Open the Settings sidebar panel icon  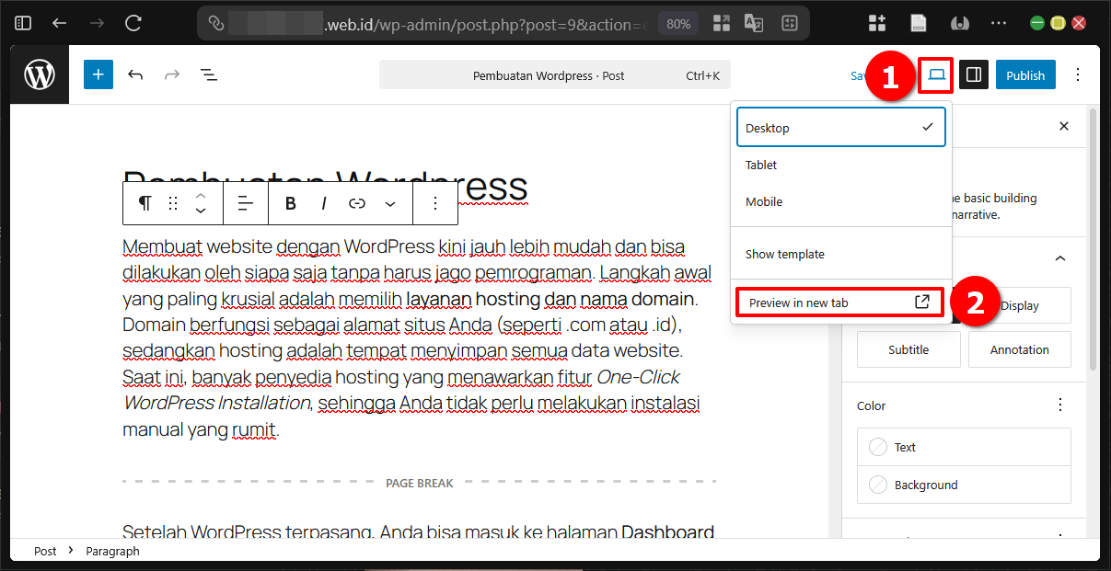[x=973, y=74]
